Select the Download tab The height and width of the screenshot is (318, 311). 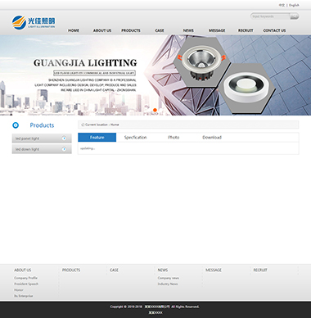click(x=212, y=138)
